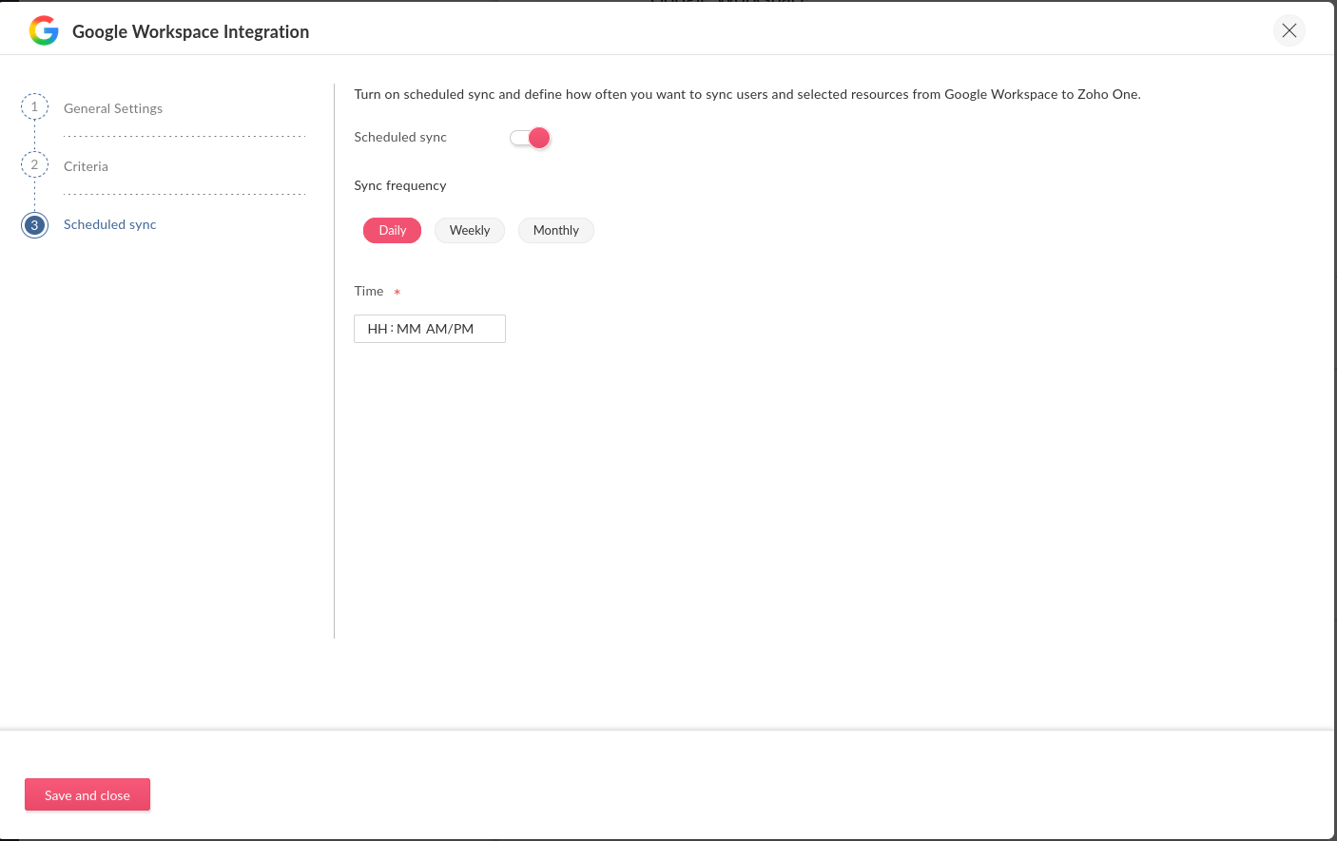
Task: Click the Google logo icon
Action: (x=44, y=30)
